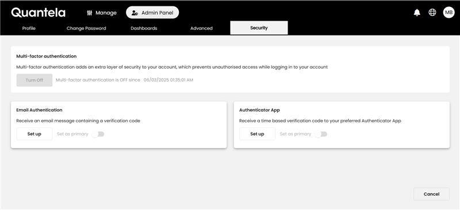This screenshot has width=460, height=210.
Task: Click the multi-factor extra layer description text
Action: pos(172,67)
